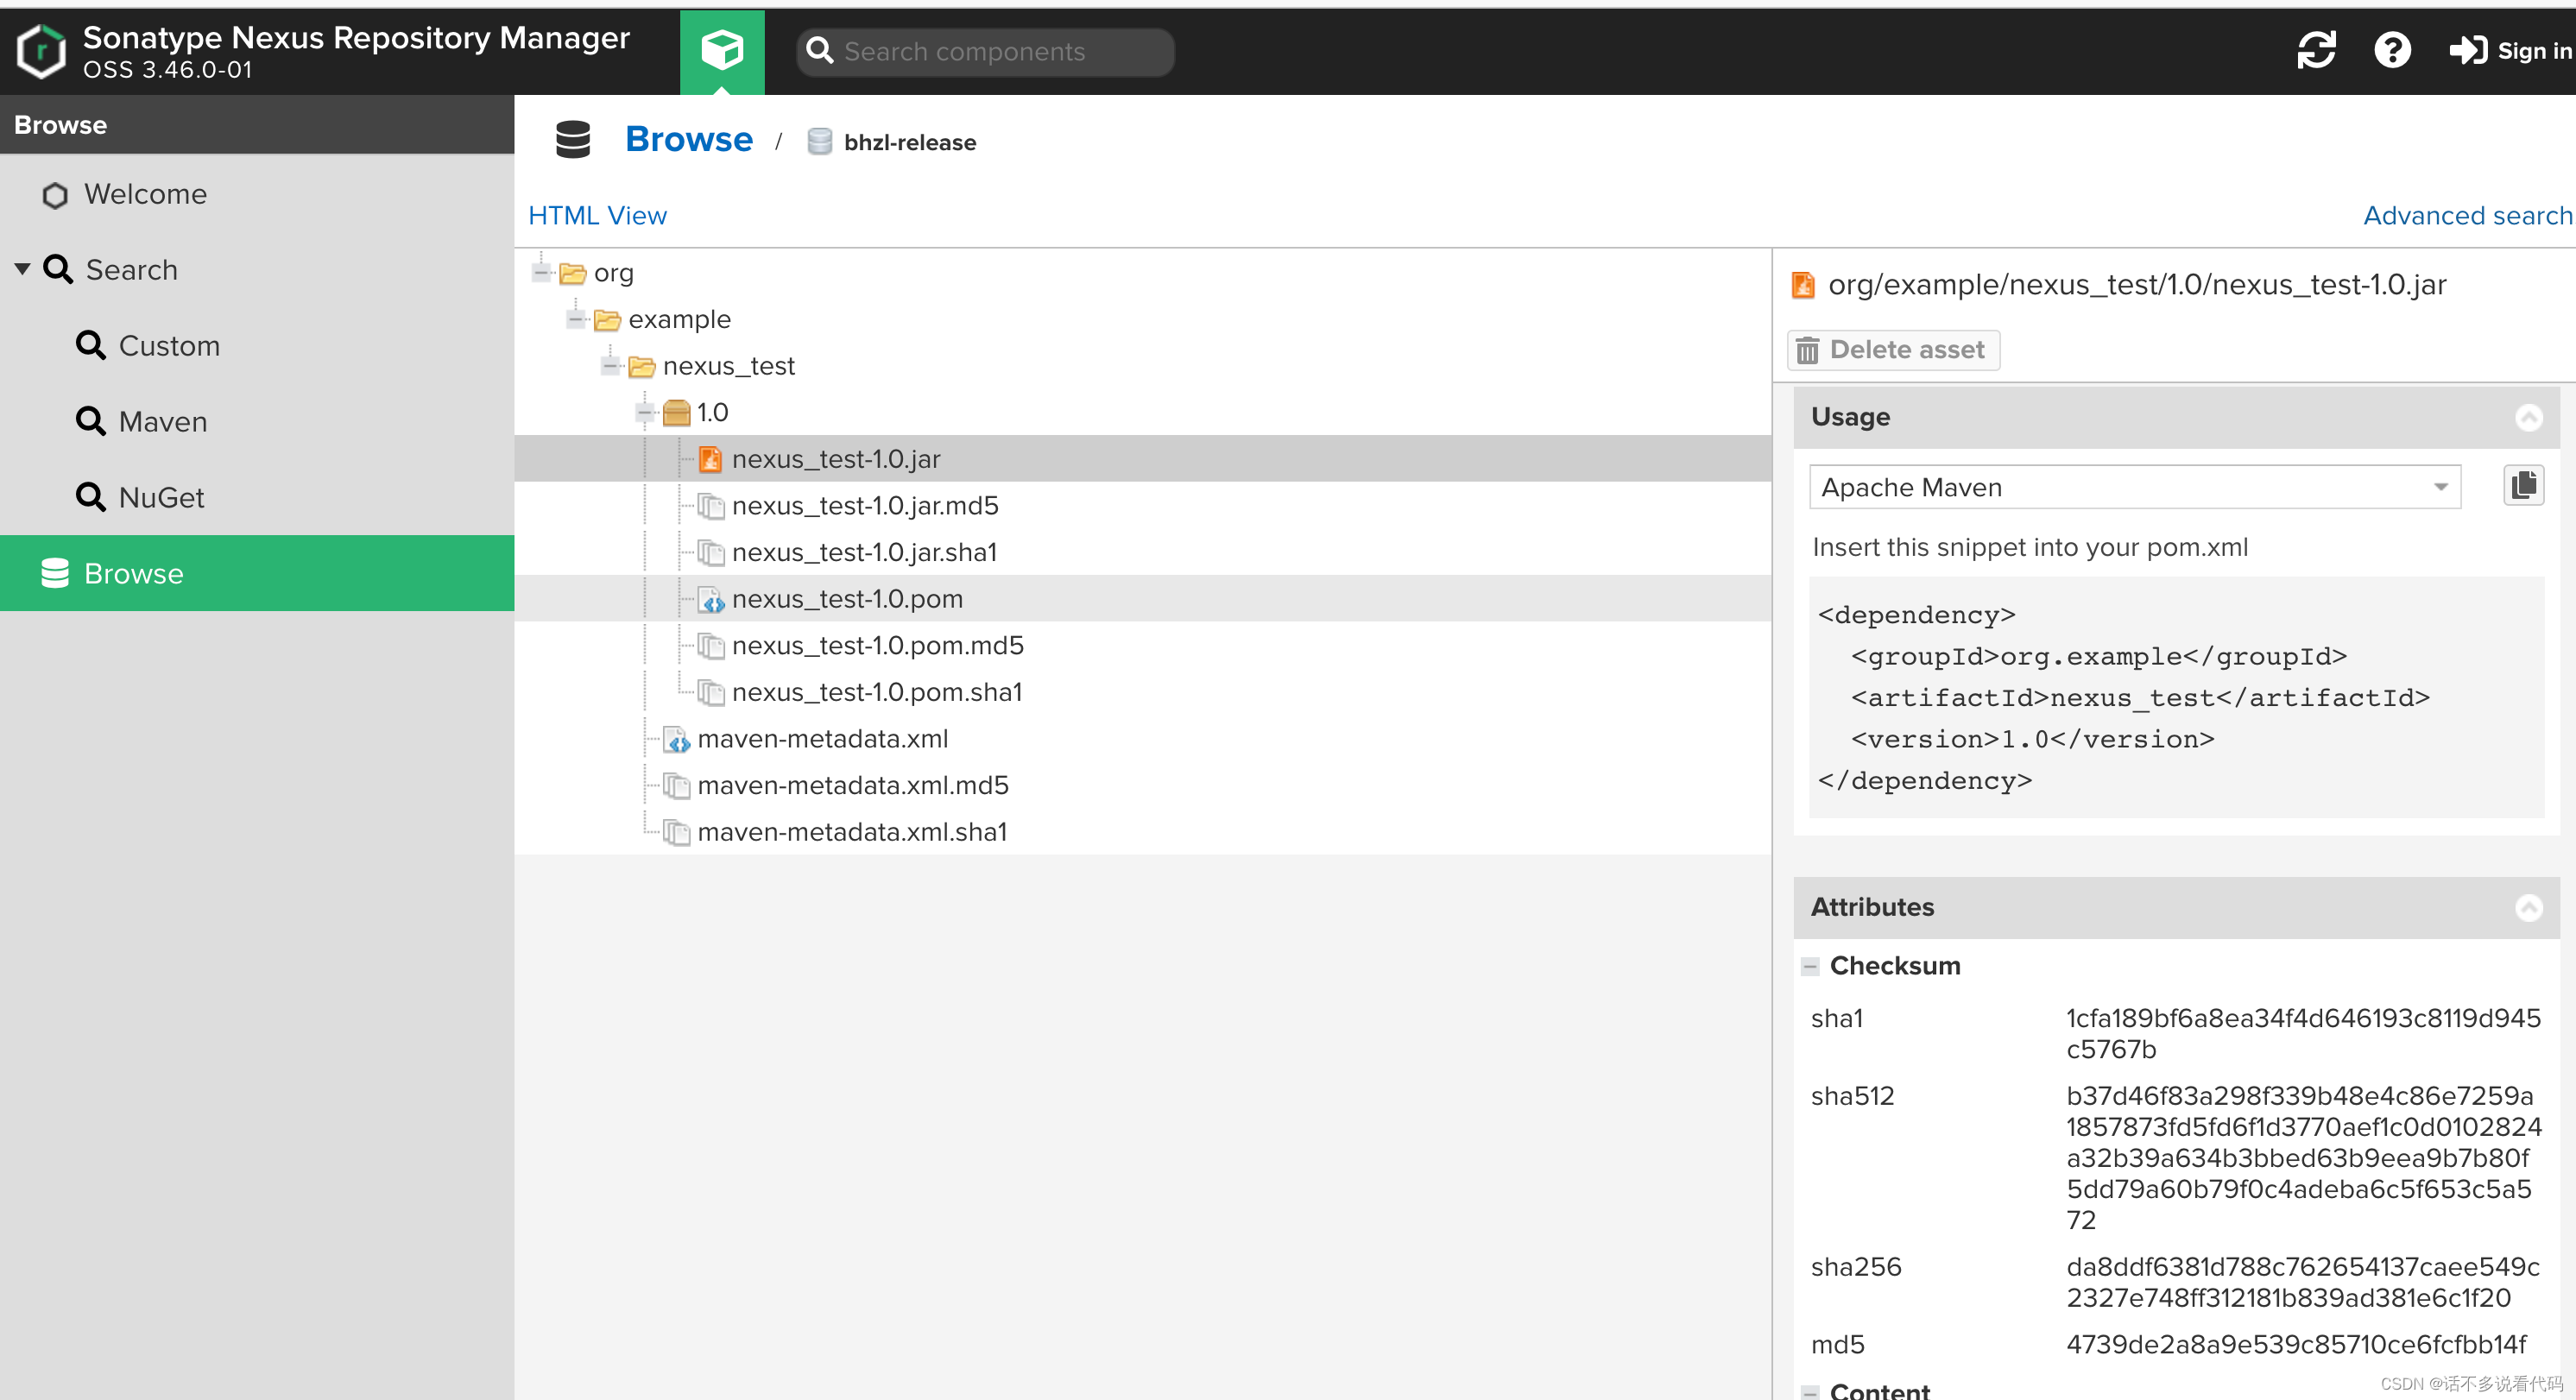Select nexus_test-1.0.pom asset
The height and width of the screenshot is (1400, 2576).
(x=847, y=599)
